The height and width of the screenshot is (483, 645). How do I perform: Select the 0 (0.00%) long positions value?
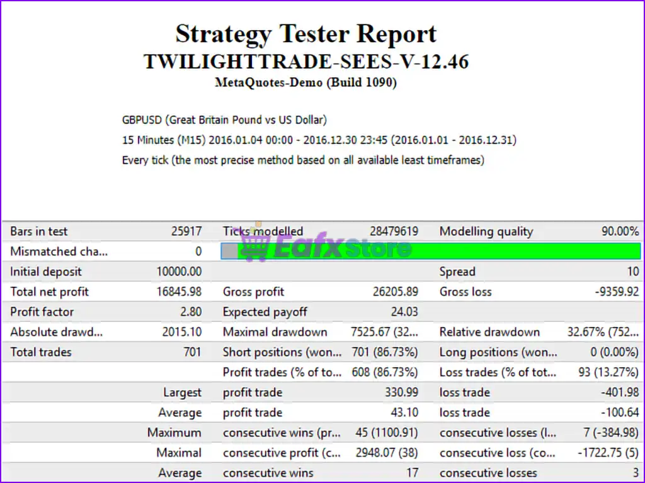(615, 352)
